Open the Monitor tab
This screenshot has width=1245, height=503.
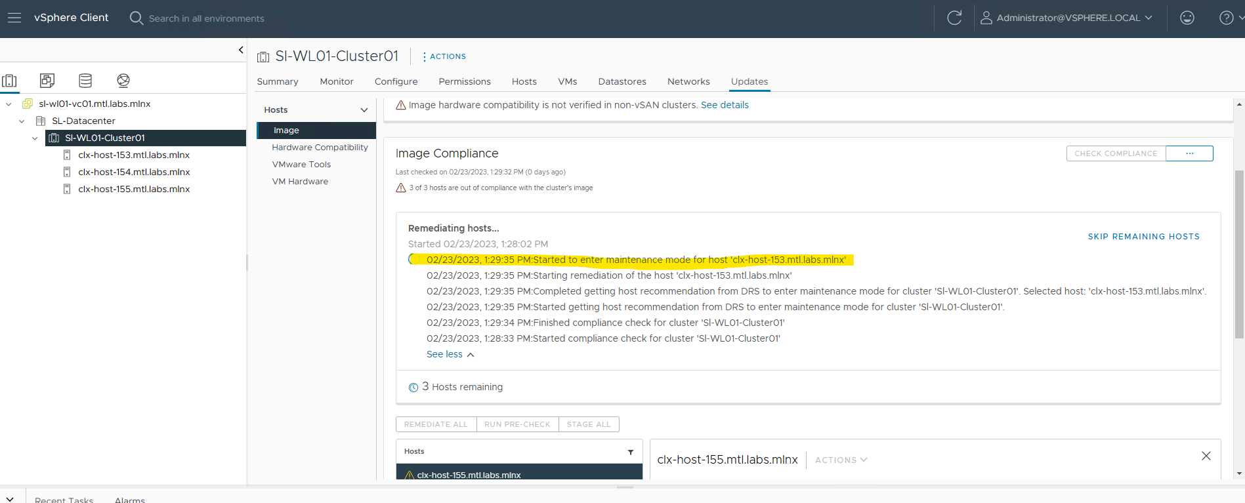(337, 81)
